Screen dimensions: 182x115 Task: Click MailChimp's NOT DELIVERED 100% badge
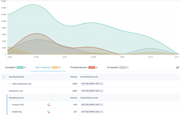coord(90,112)
